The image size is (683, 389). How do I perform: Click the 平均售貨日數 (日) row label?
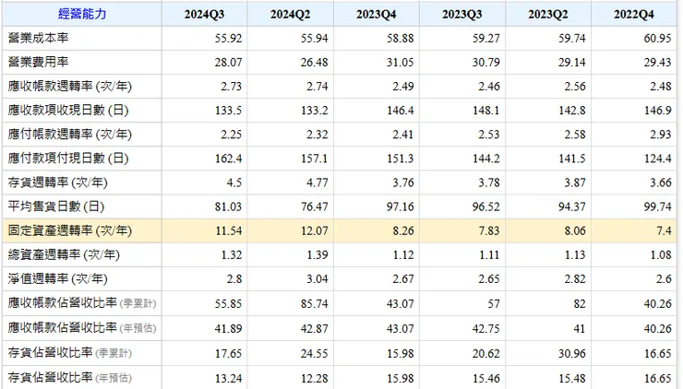55,206
